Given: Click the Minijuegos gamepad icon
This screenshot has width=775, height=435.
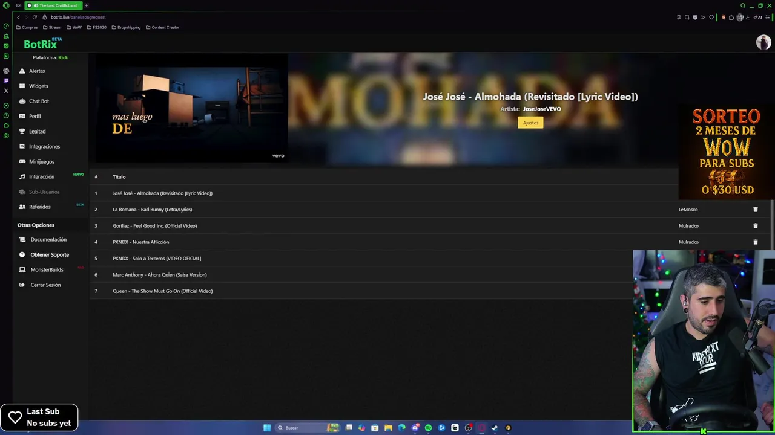Looking at the screenshot, I should click(x=22, y=161).
